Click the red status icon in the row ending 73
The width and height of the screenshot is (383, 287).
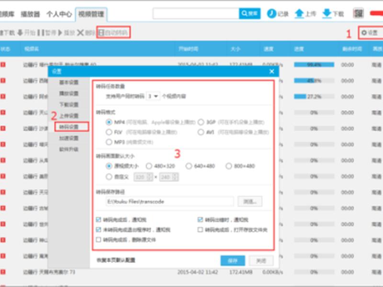coord(3,272)
